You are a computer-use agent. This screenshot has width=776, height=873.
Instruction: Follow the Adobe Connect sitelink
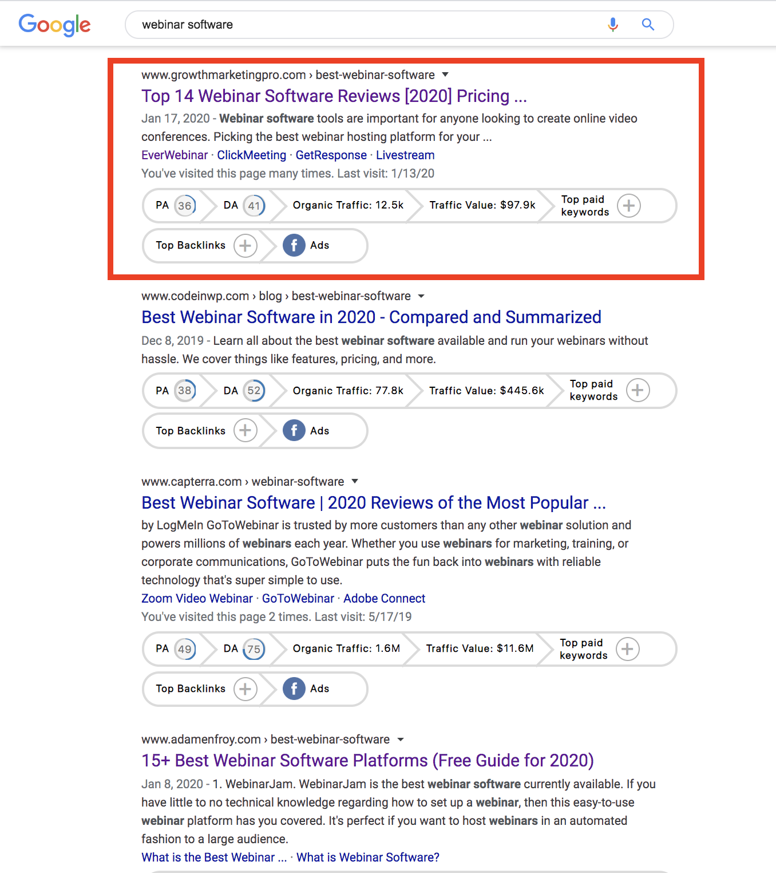[385, 599]
